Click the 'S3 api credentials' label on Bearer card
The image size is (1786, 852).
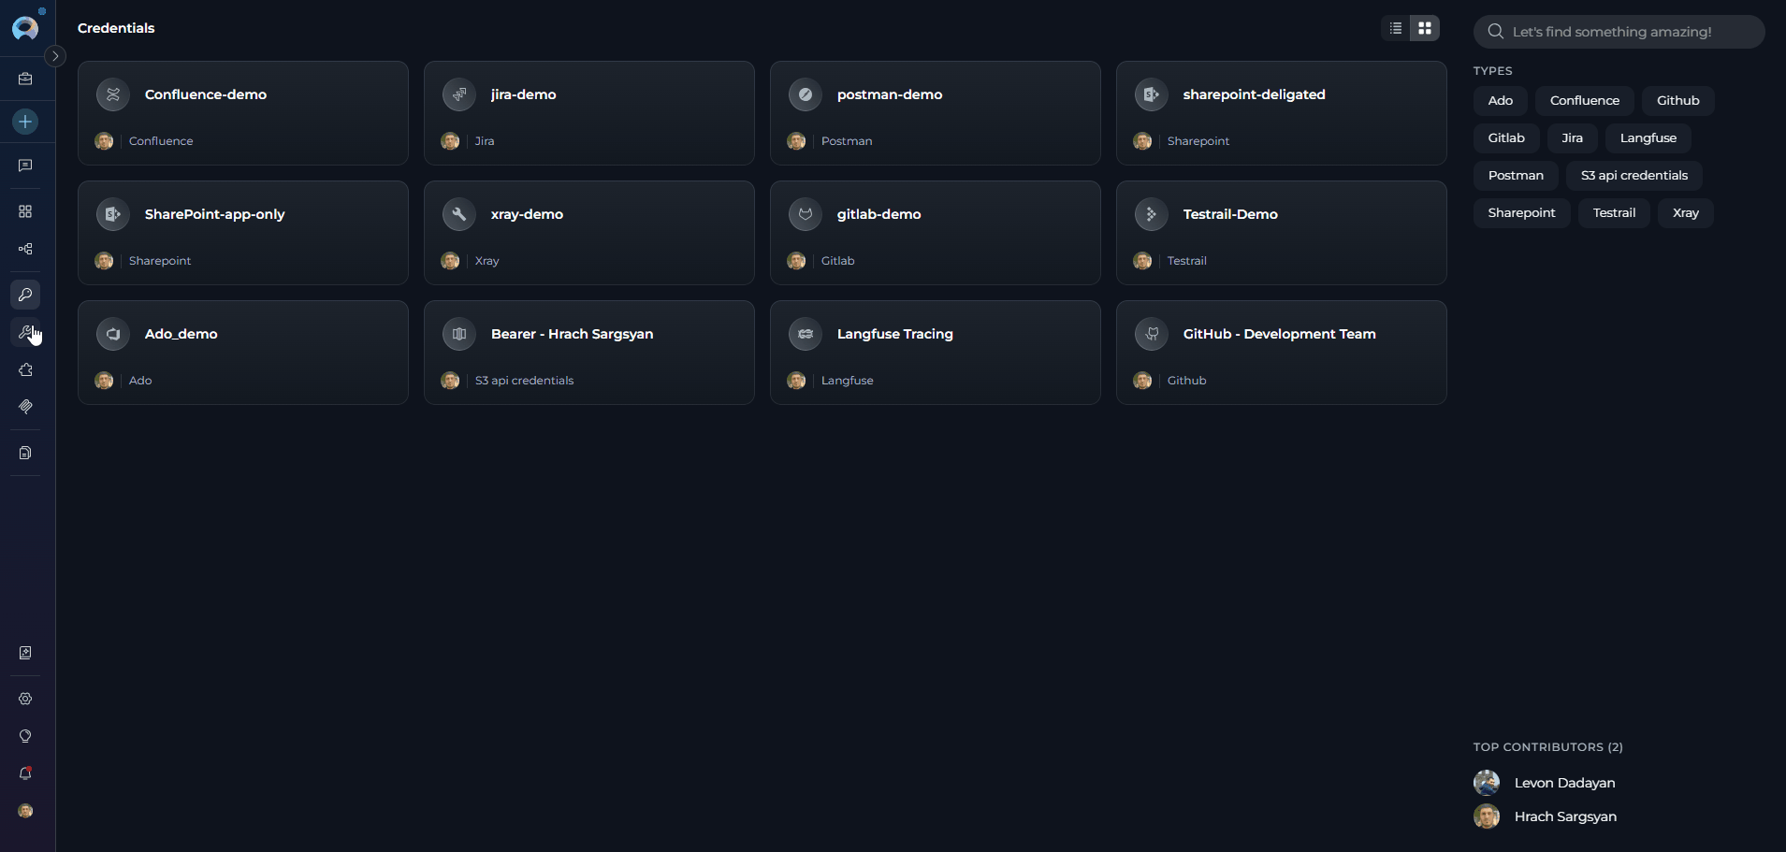coord(525,381)
